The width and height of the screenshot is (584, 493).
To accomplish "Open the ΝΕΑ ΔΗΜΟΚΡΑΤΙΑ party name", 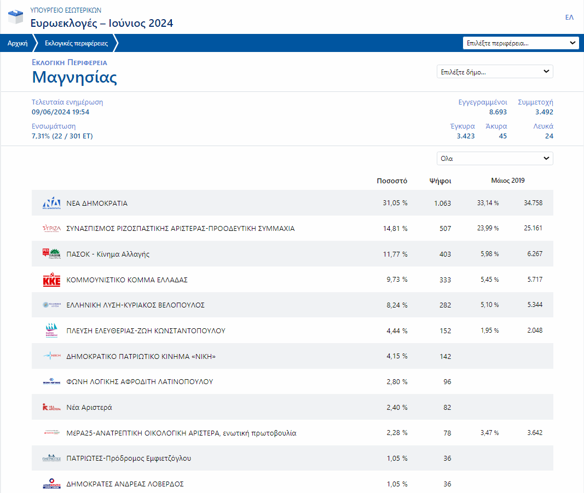I will tap(97, 203).
